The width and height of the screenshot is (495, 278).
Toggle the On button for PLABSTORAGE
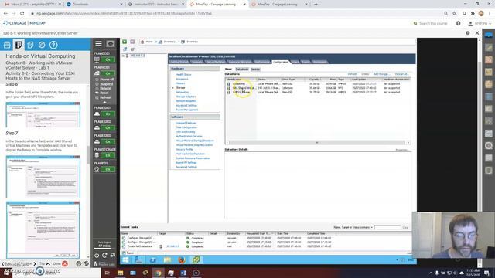click(x=108, y=155)
